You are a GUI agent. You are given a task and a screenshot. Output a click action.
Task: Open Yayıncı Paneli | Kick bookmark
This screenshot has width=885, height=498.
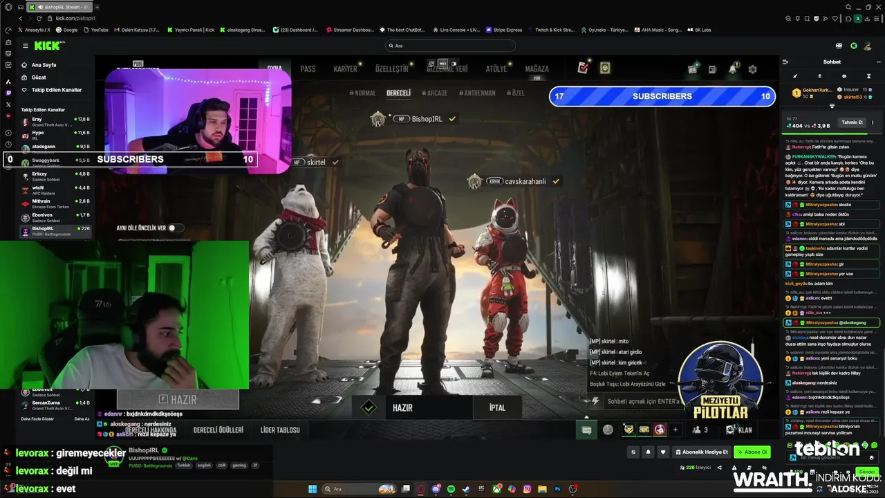pyautogui.click(x=190, y=30)
